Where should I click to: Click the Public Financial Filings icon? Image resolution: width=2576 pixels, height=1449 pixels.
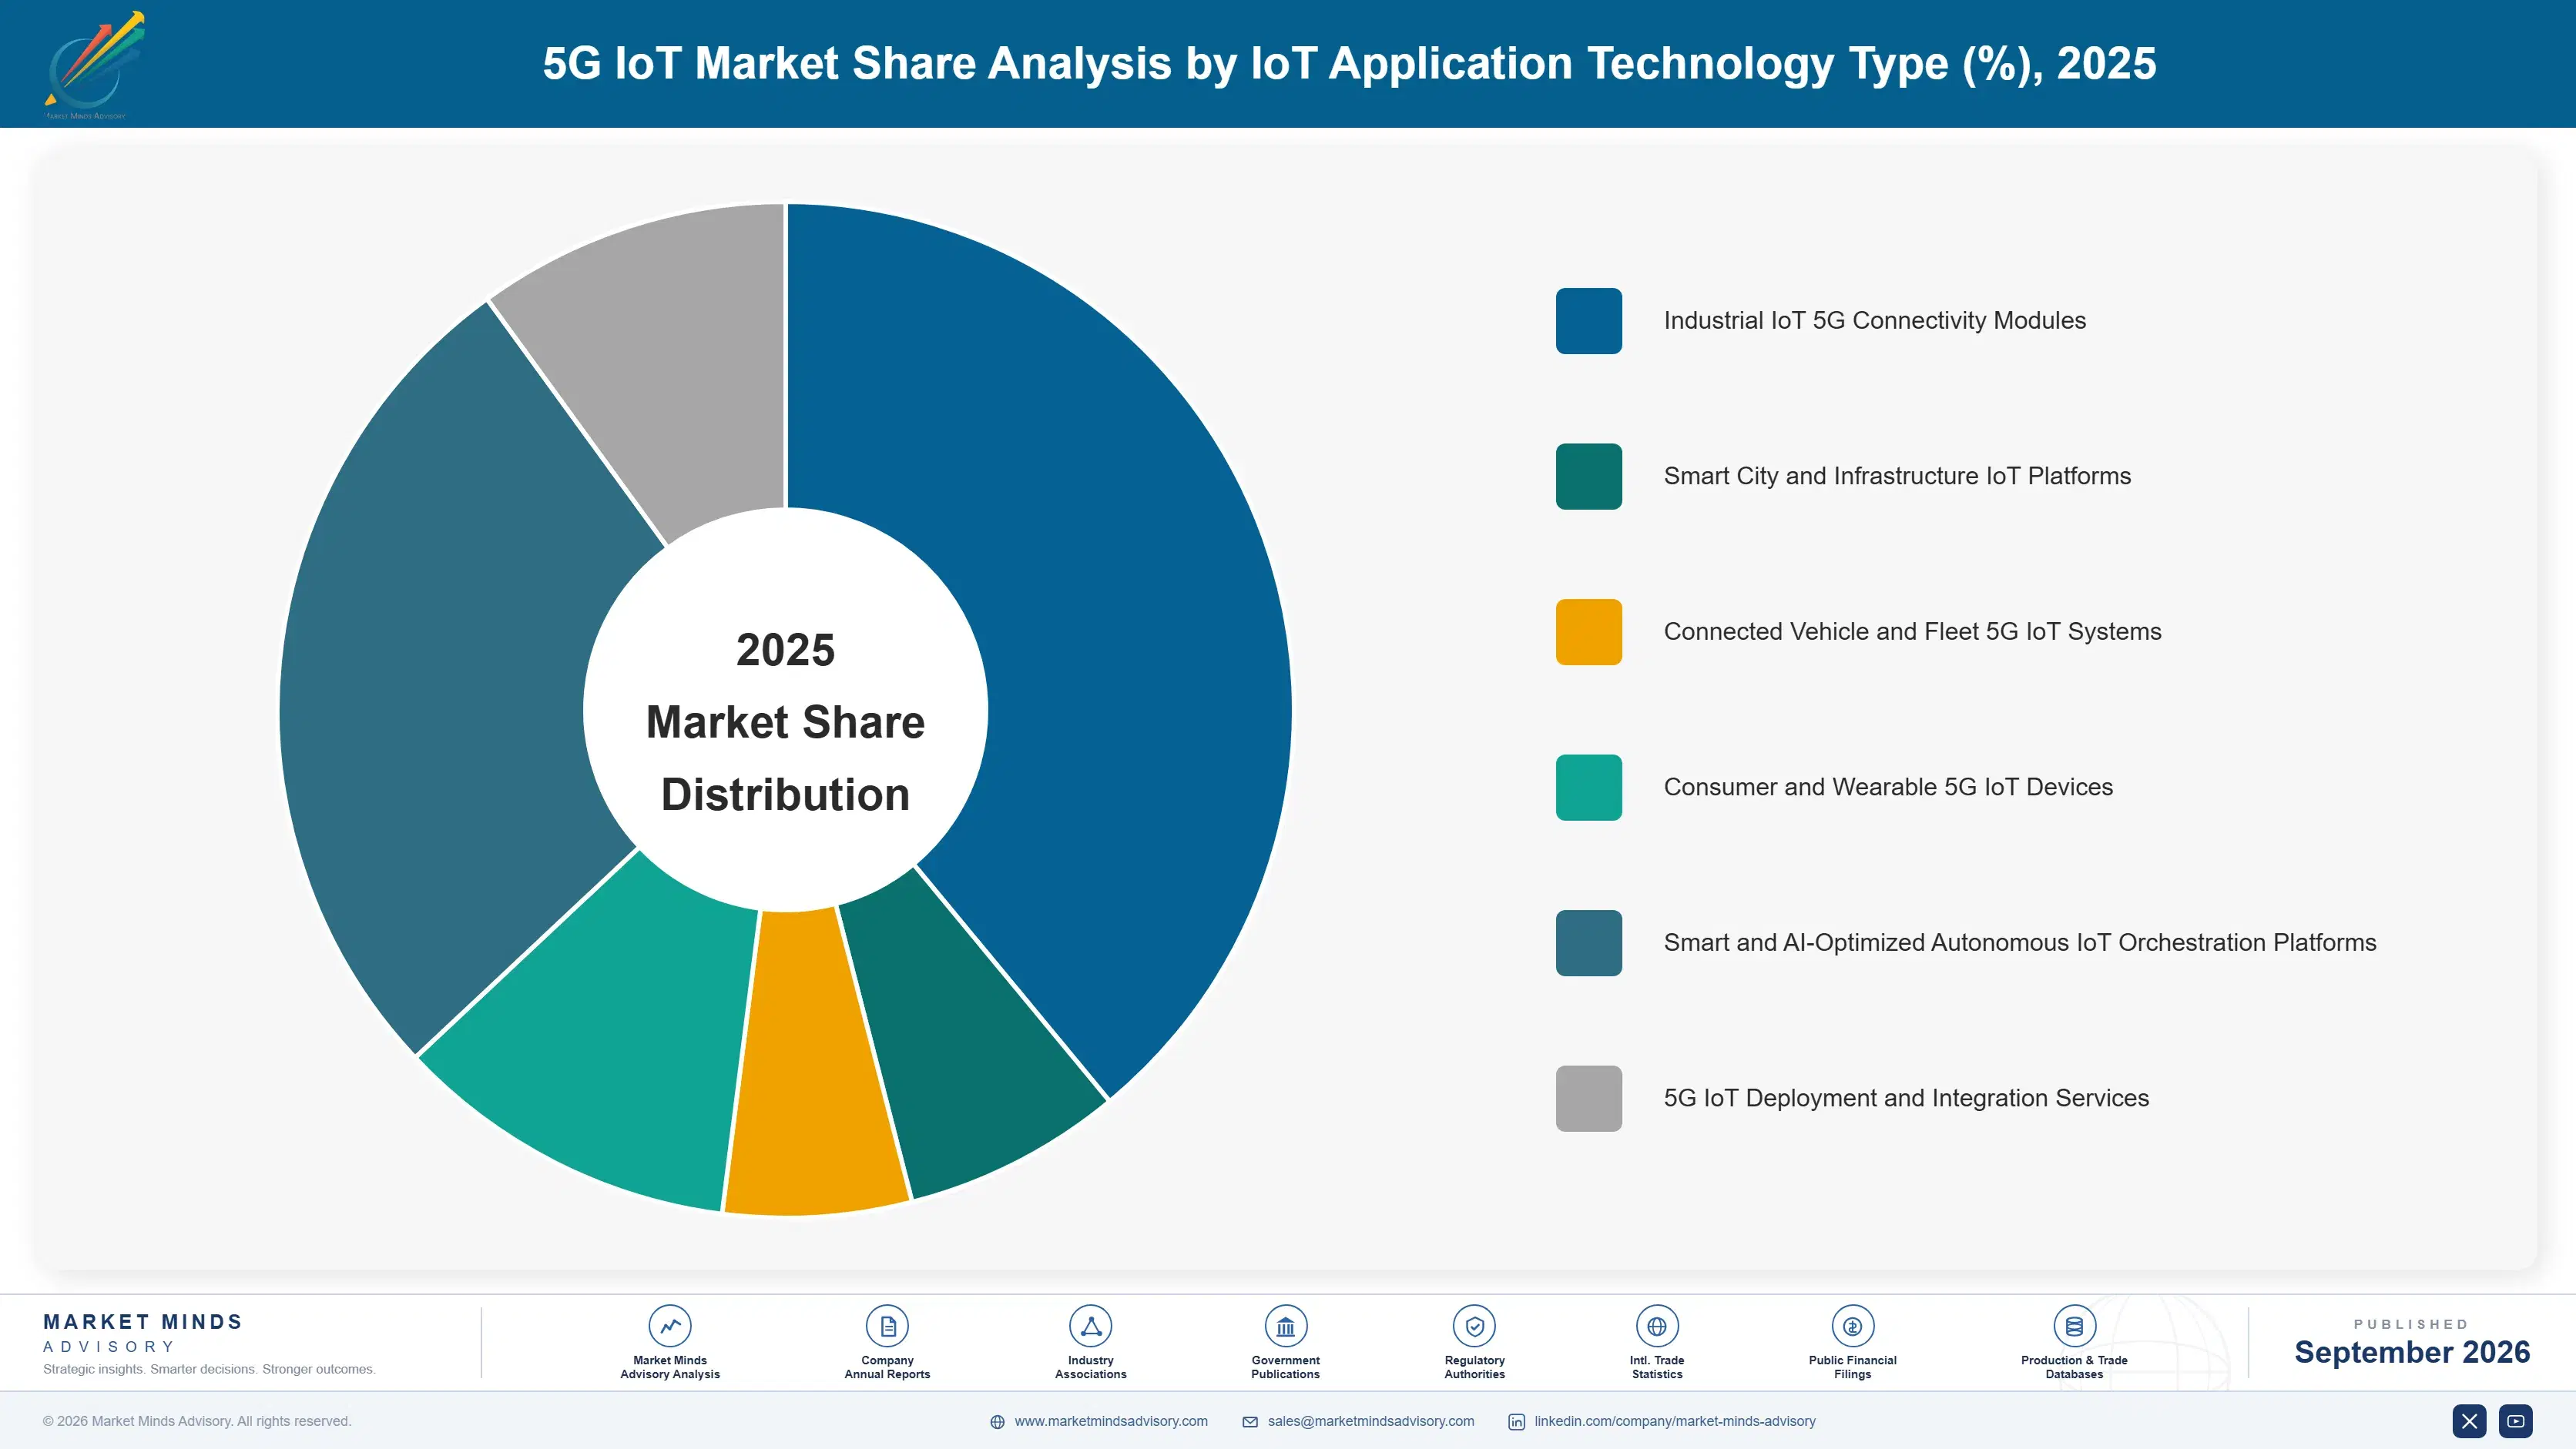[1852, 1326]
